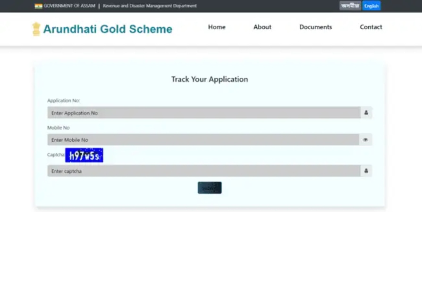
Task: Click the Assam government emblem logo
Action: [x=36, y=29]
